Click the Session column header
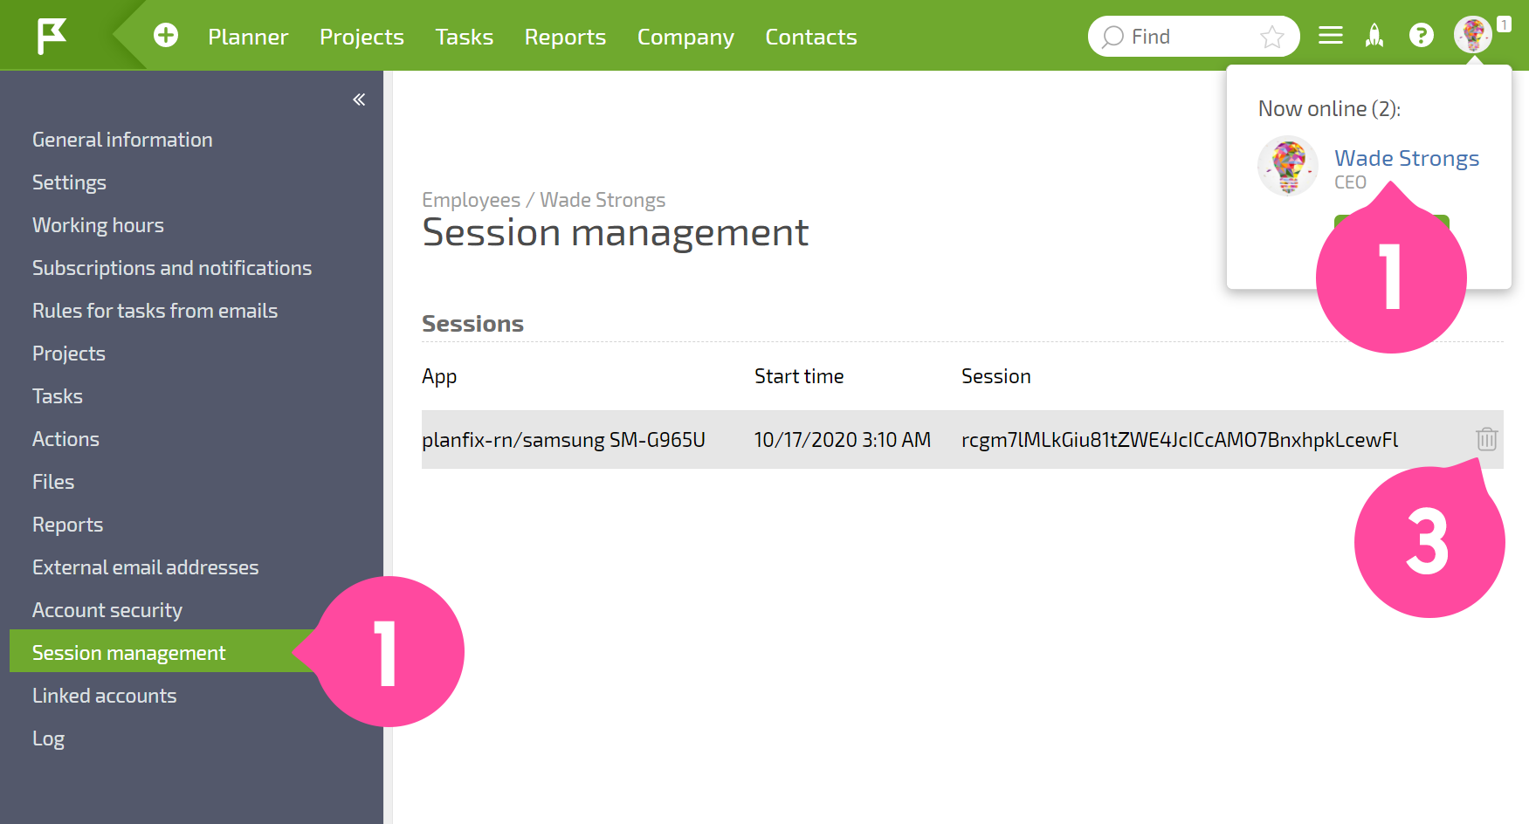 (996, 376)
